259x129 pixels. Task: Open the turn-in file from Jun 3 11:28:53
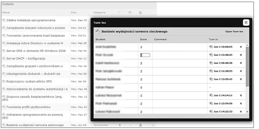[211, 71]
